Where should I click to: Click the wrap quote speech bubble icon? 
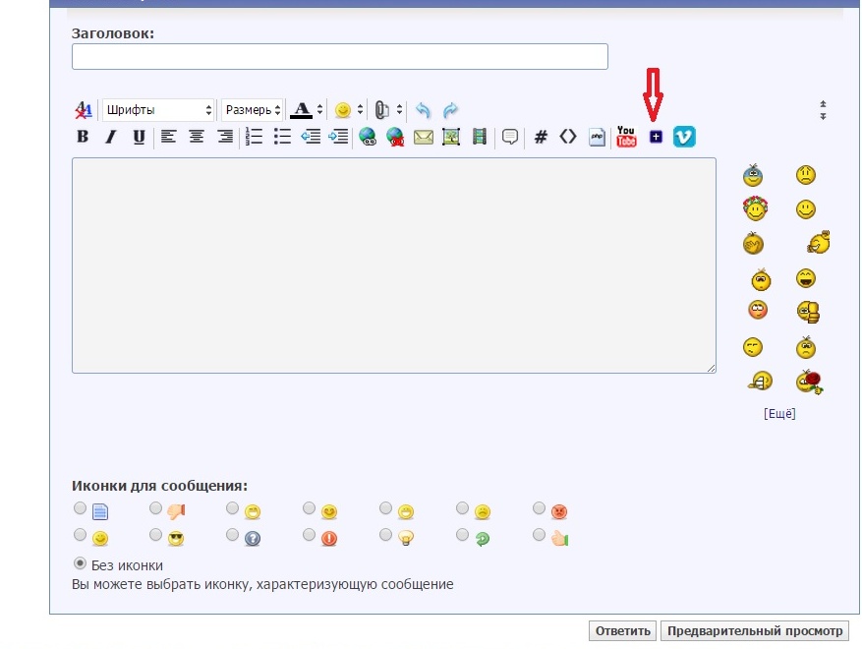pyautogui.click(x=510, y=138)
